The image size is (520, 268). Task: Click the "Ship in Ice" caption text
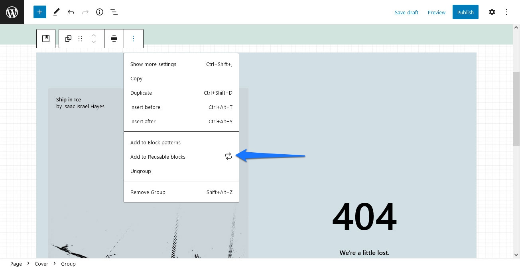[69, 100]
